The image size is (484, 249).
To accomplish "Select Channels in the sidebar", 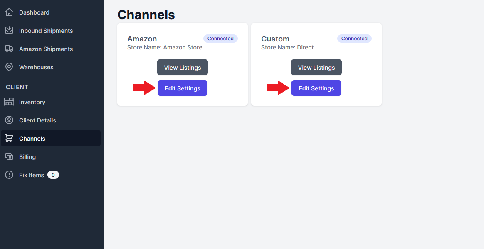I will (51, 138).
